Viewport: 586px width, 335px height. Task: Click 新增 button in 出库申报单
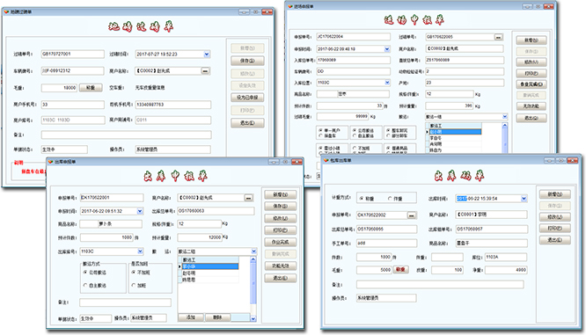(x=281, y=194)
